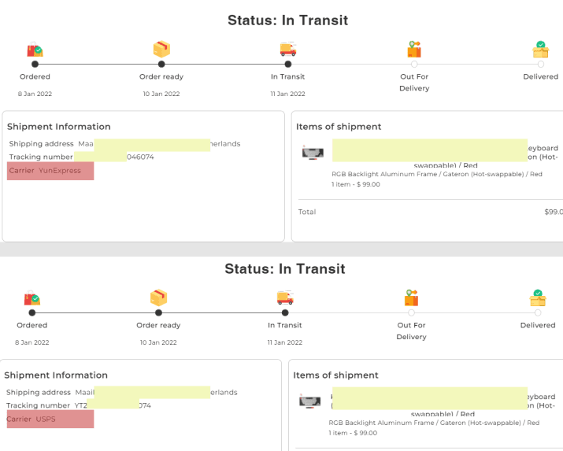Image resolution: width=563 pixels, height=451 pixels.
Task: Click the Carrier YunExpress highlighted text
Action: pyautogui.click(x=50, y=171)
